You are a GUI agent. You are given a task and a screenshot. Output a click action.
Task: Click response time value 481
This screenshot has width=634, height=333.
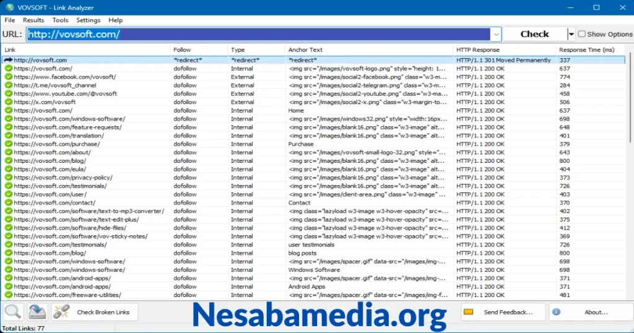click(565, 295)
